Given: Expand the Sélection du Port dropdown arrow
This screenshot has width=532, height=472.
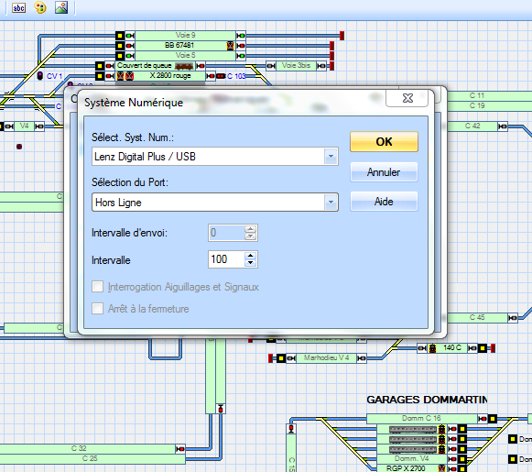Looking at the screenshot, I should (331, 203).
